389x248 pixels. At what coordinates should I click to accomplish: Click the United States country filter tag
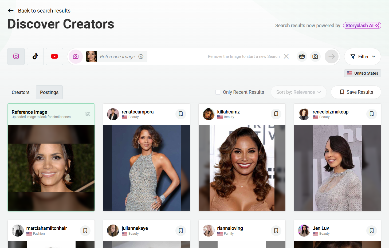(363, 73)
